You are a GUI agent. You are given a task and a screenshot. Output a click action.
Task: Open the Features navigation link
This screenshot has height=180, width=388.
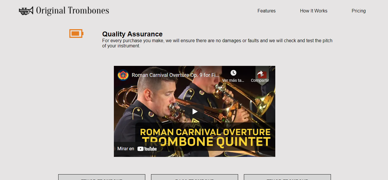(x=266, y=11)
